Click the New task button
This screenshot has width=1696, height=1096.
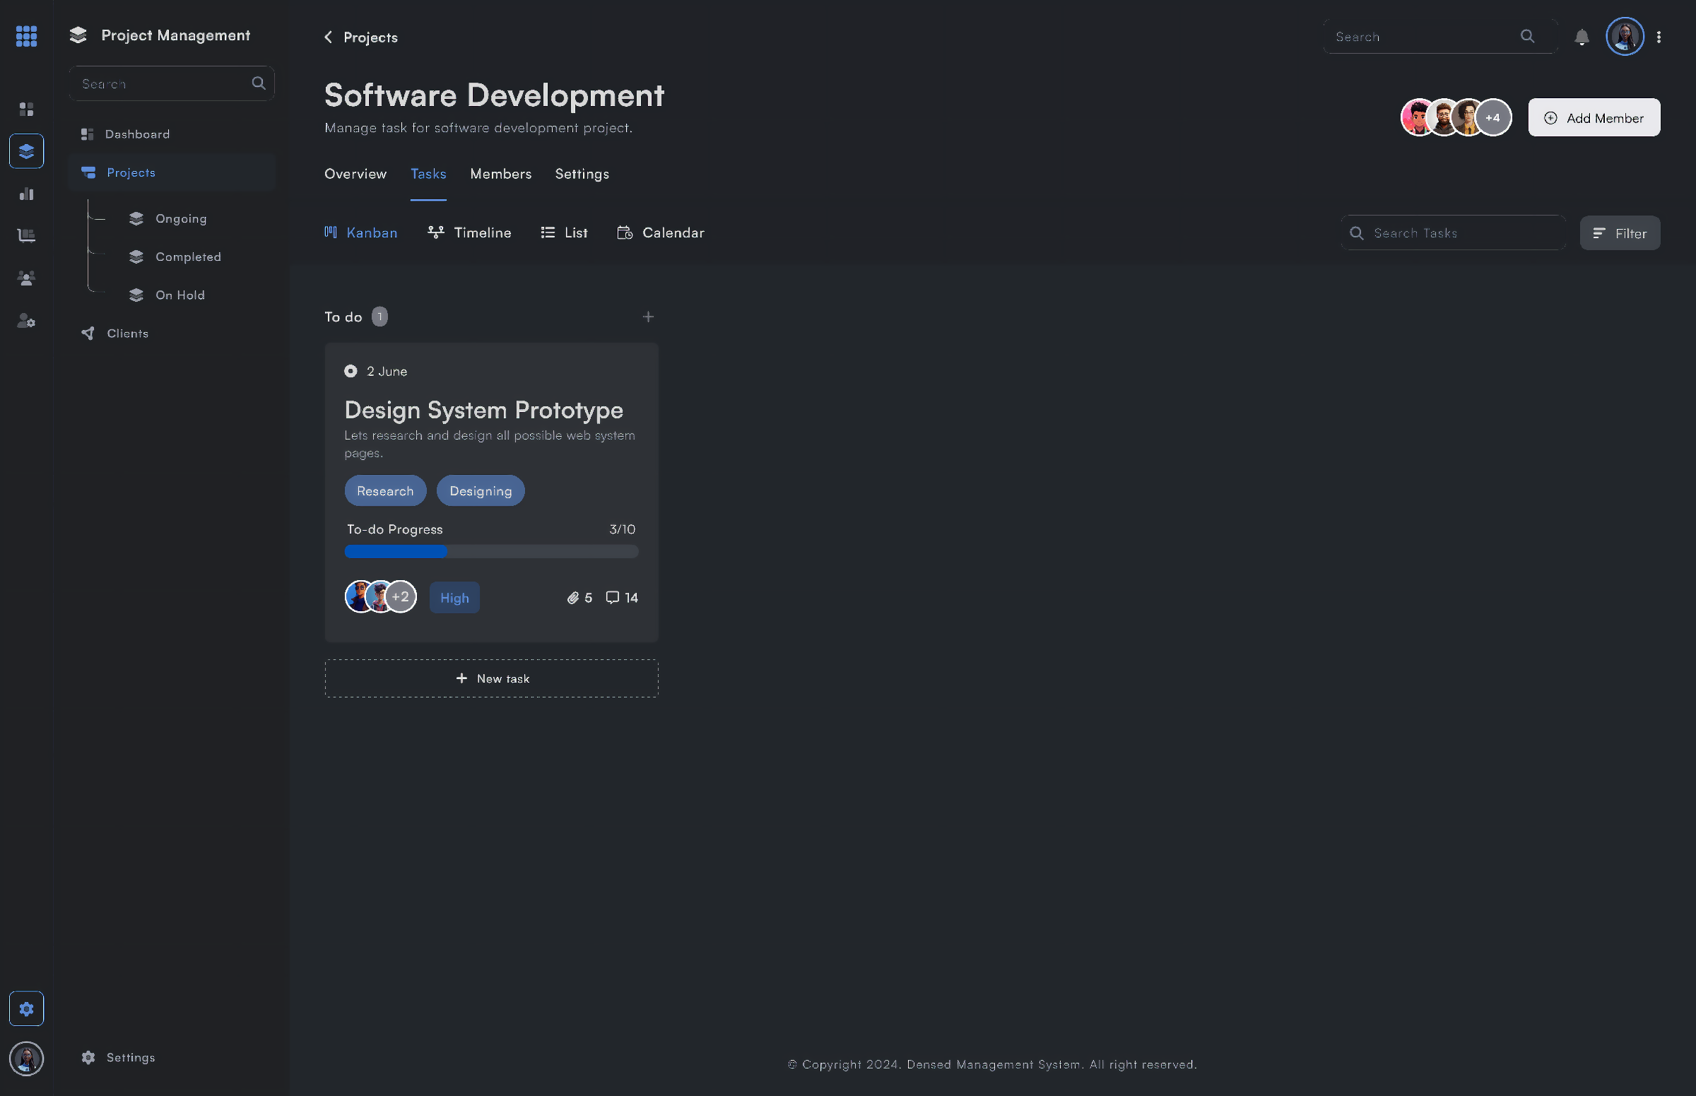pos(491,678)
